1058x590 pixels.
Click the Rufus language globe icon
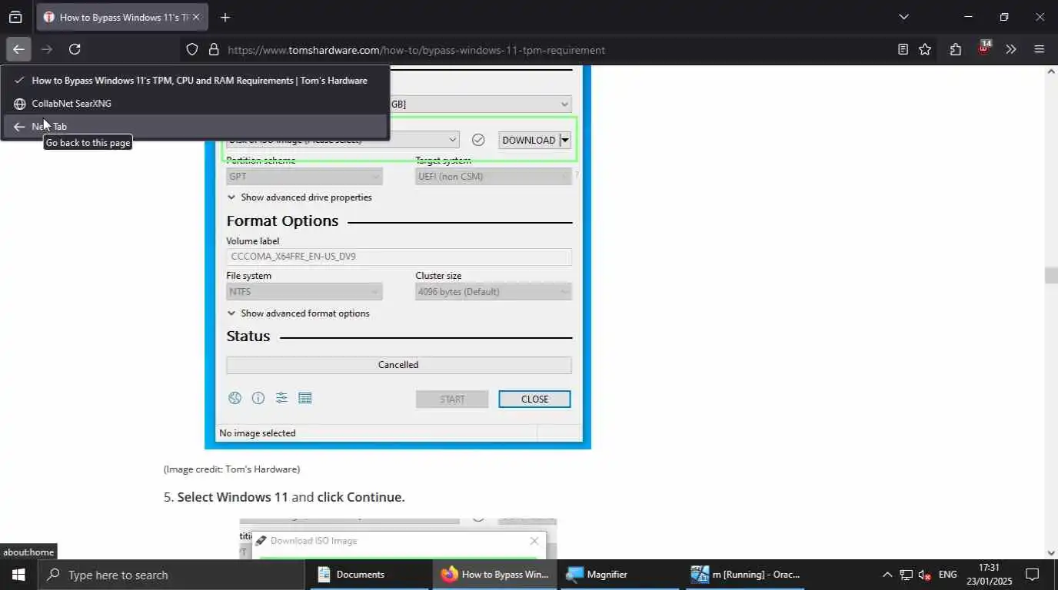click(x=235, y=398)
